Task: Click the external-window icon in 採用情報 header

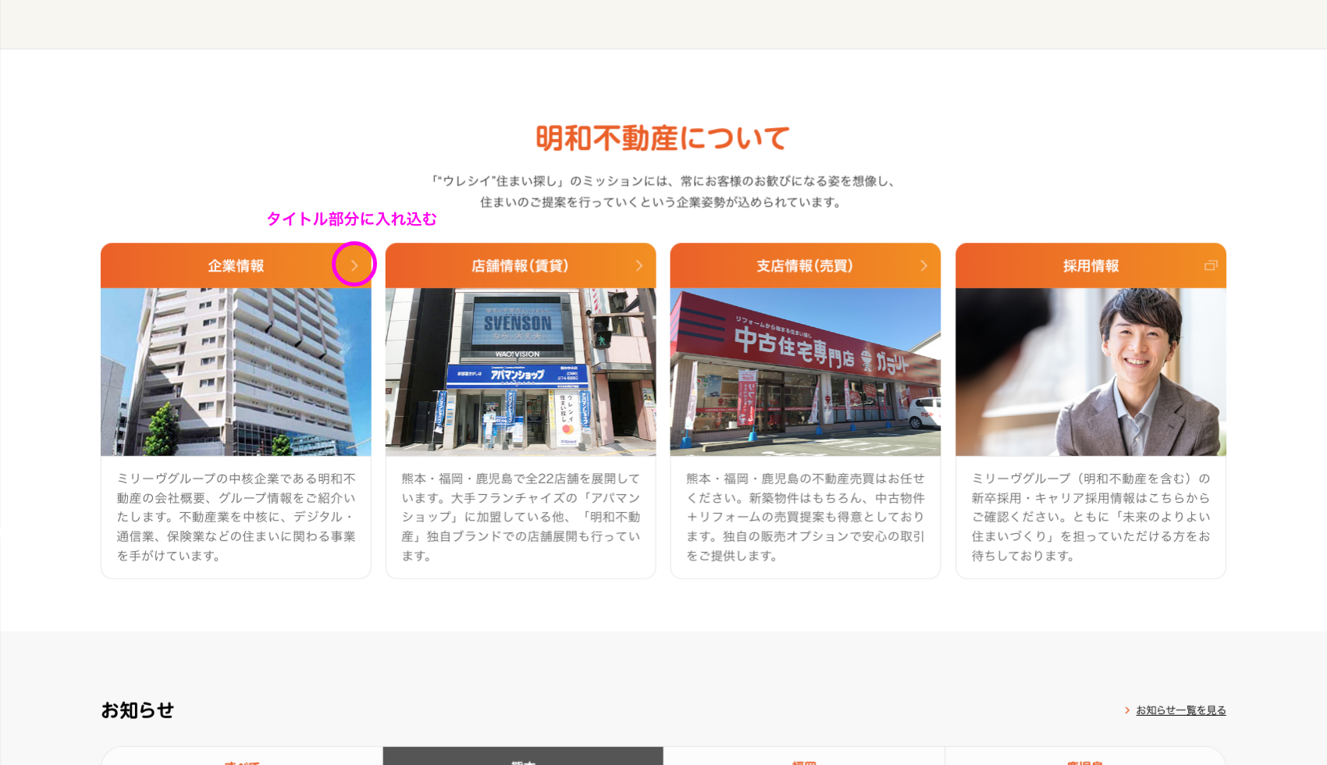Action: click(x=1211, y=265)
